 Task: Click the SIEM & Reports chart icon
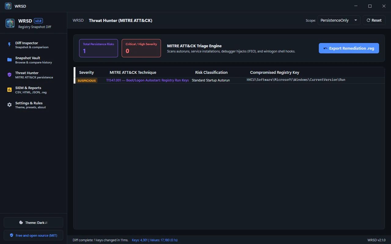coord(9,90)
